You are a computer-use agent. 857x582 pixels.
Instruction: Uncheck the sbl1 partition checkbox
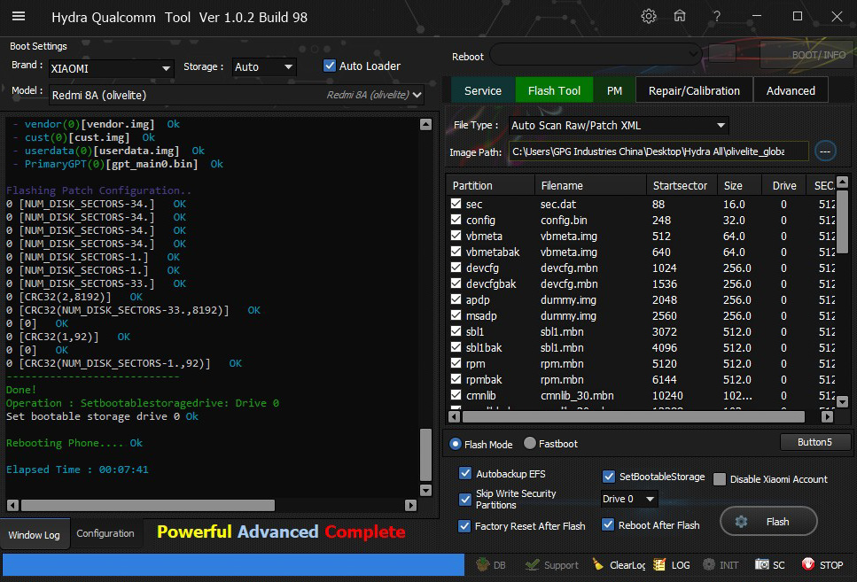click(x=456, y=331)
